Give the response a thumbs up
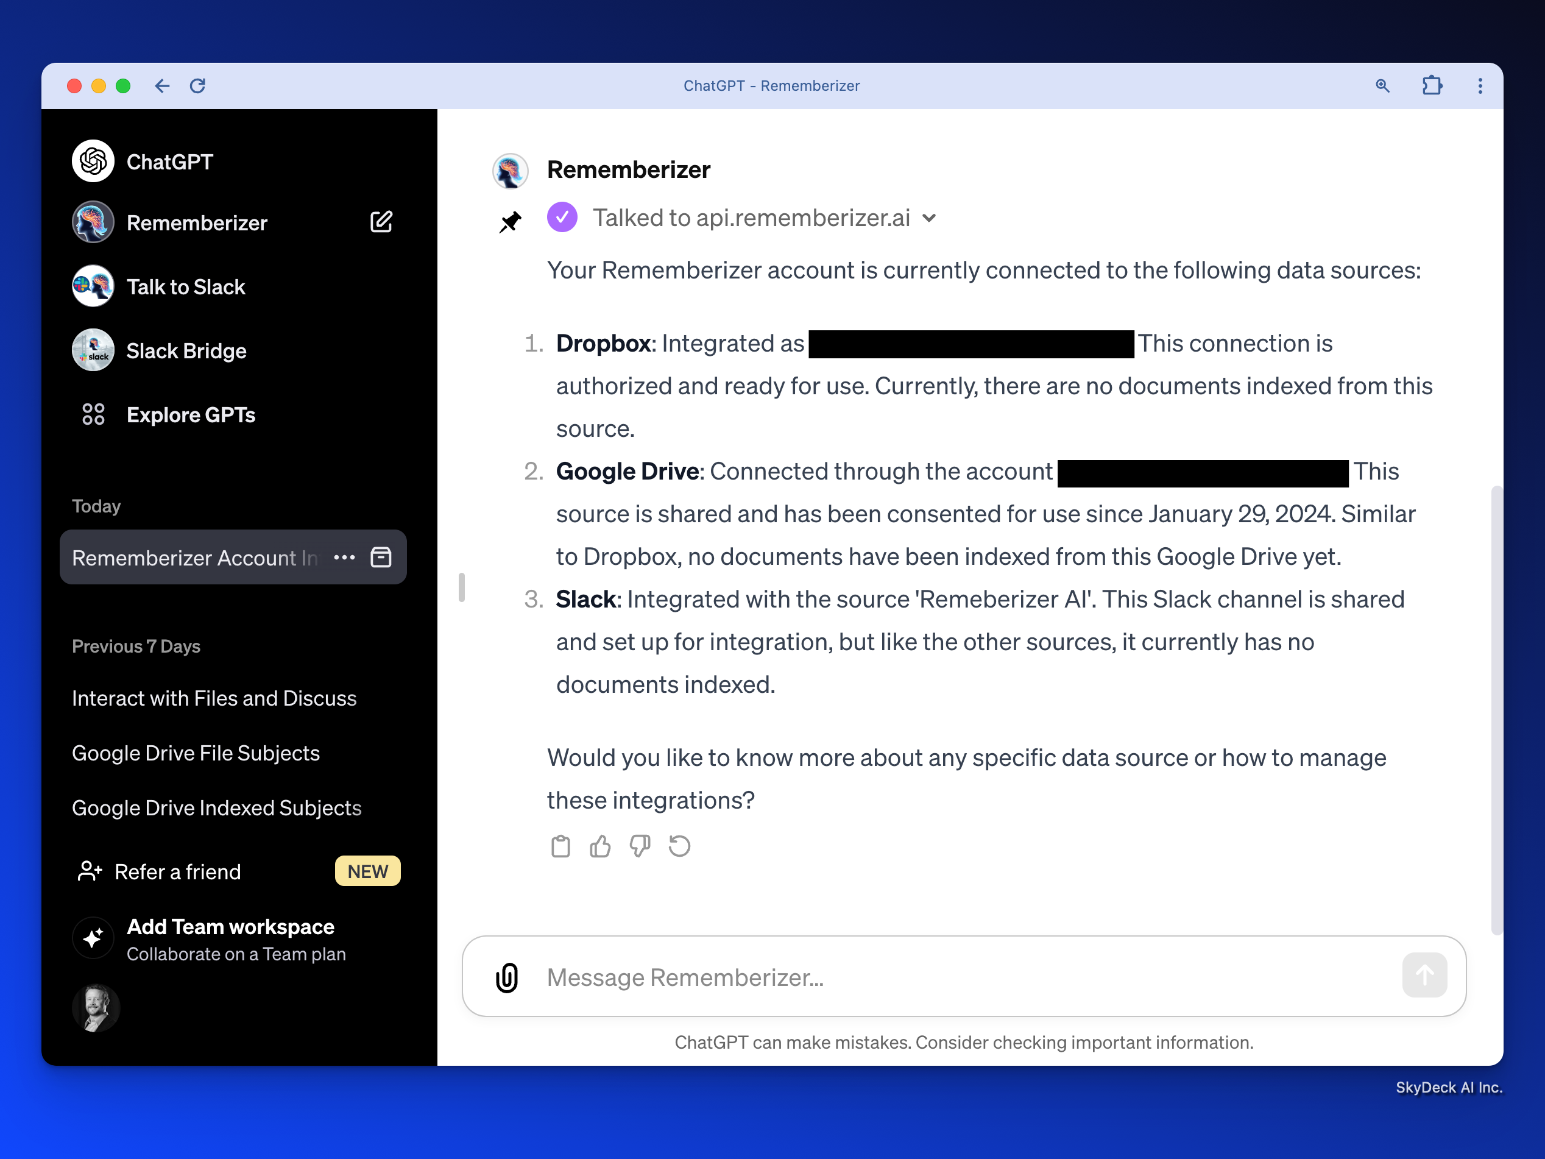This screenshot has width=1545, height=1159. [600, 846]
